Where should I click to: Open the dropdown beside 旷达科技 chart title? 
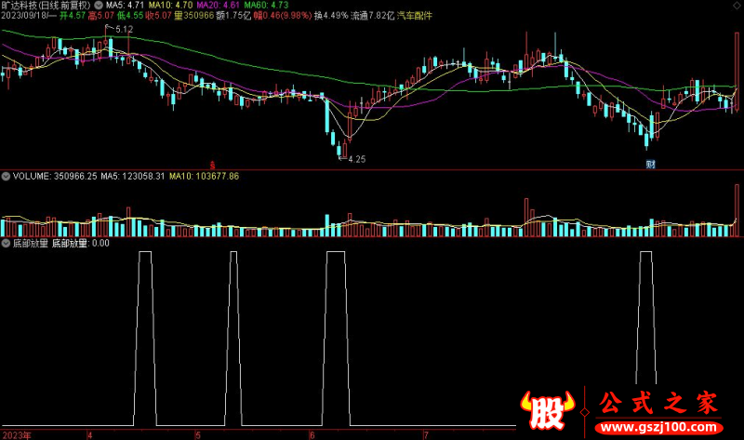[99, 6]
